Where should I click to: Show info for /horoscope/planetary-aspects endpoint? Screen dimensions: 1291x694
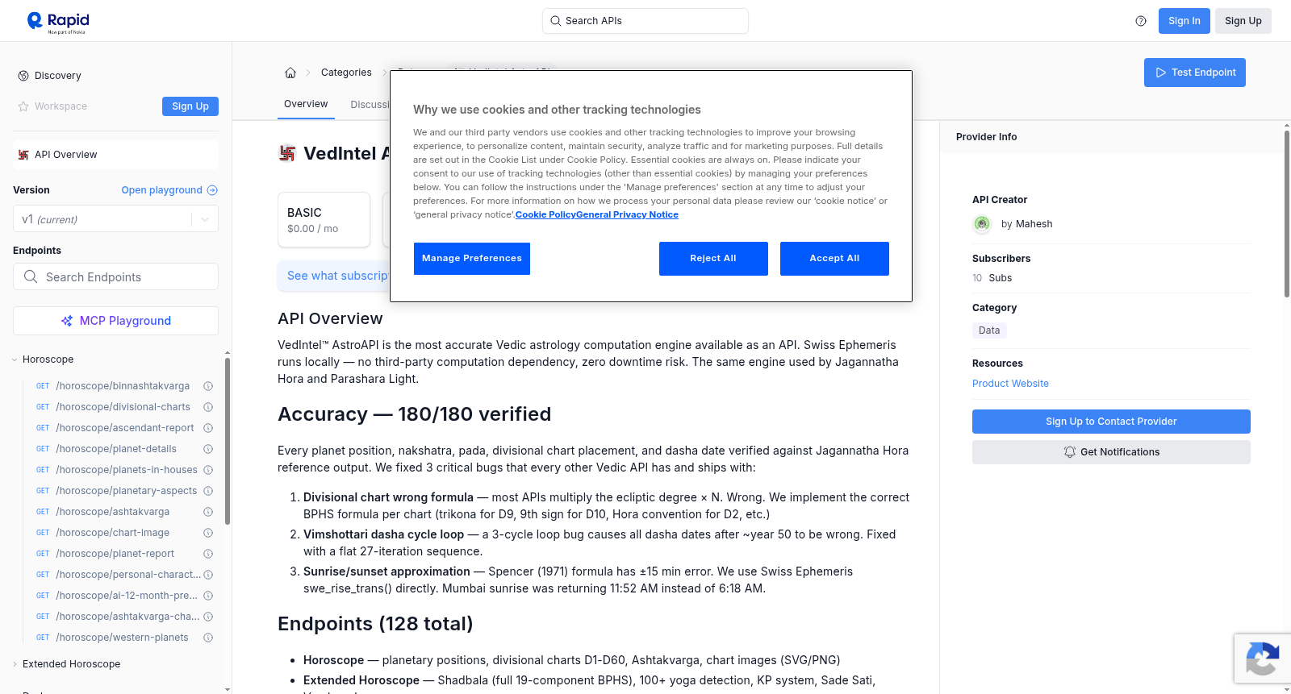208,491
